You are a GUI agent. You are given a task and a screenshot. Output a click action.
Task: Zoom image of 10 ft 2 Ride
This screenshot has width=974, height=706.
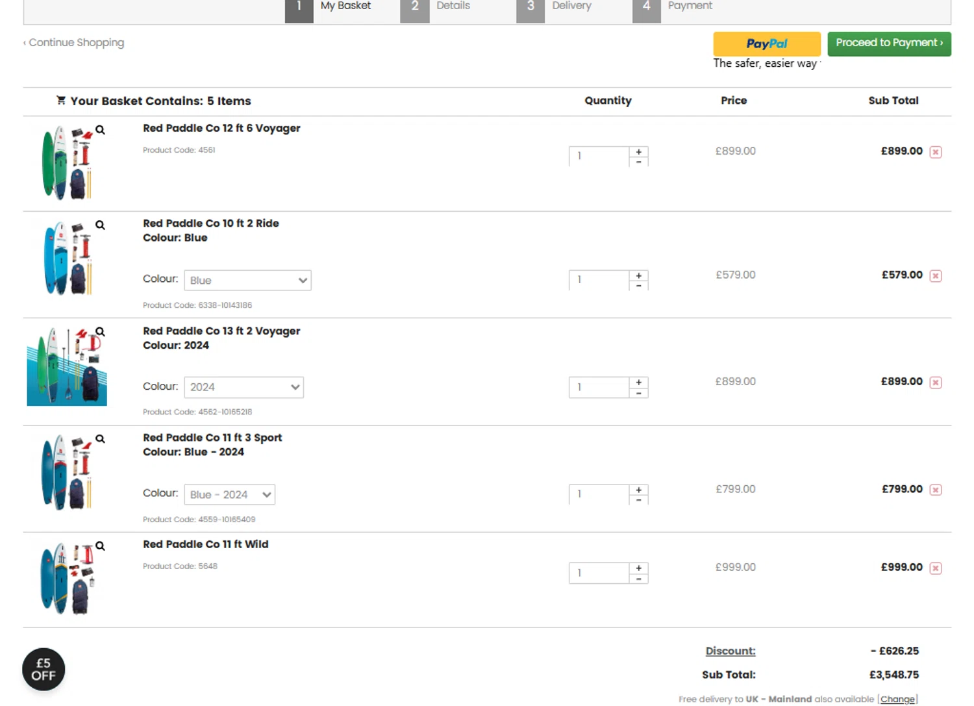[100, 225]
